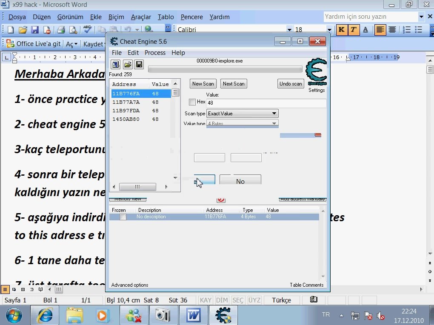Open the Scan type Exact Value dropdown
Screen dimensions: 434x325
(x=243, y=114)
